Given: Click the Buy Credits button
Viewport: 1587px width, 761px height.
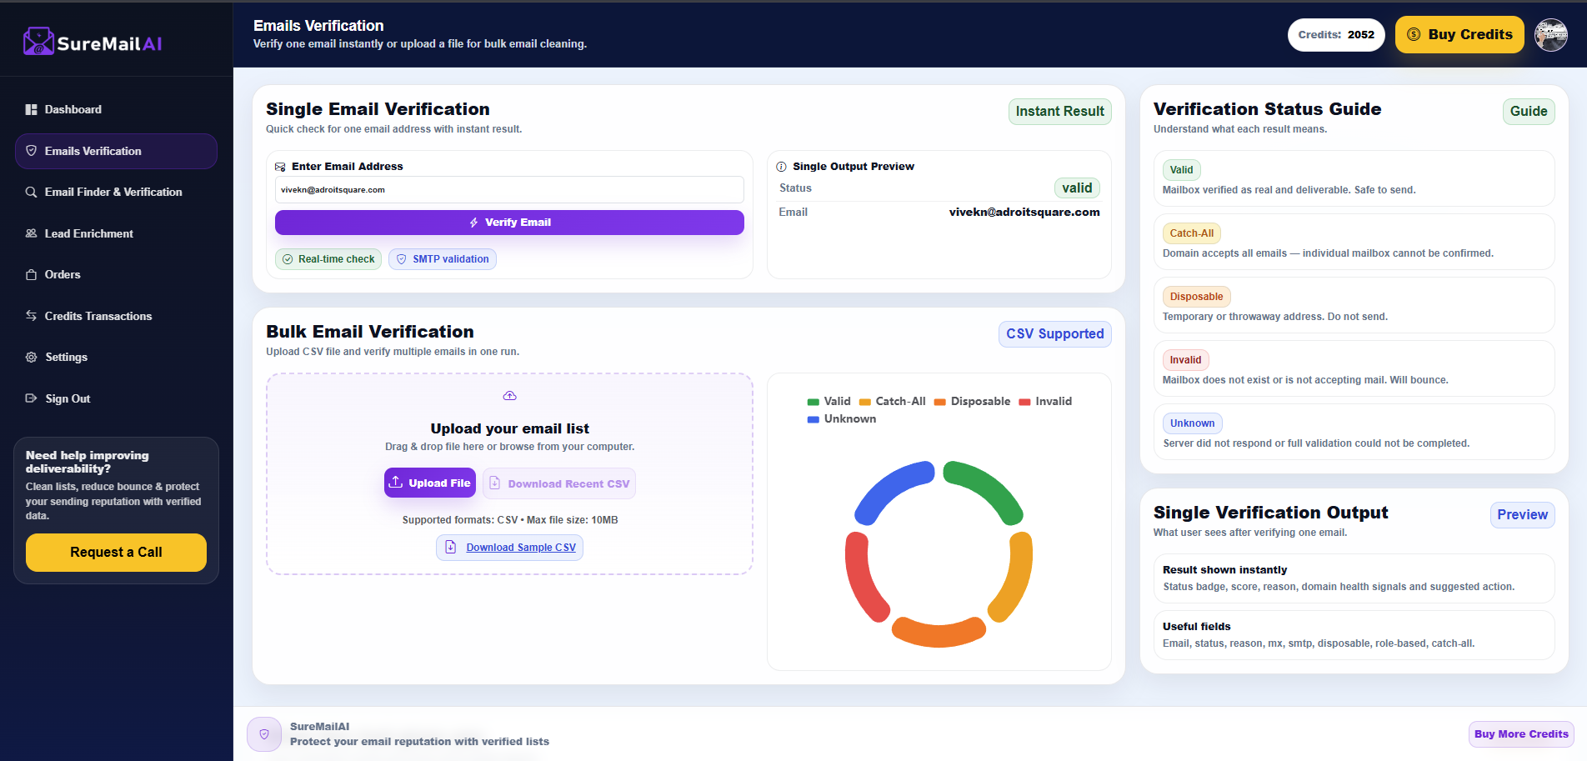Looking at the screenshot, I should click(x=1459, y=34).
